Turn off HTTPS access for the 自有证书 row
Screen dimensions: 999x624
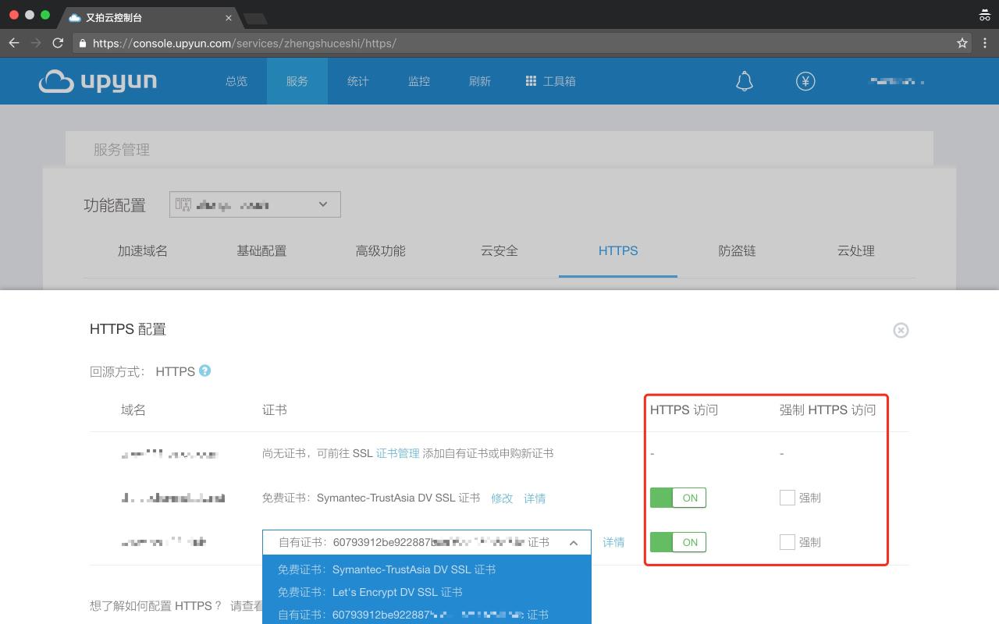pos(677,542)
